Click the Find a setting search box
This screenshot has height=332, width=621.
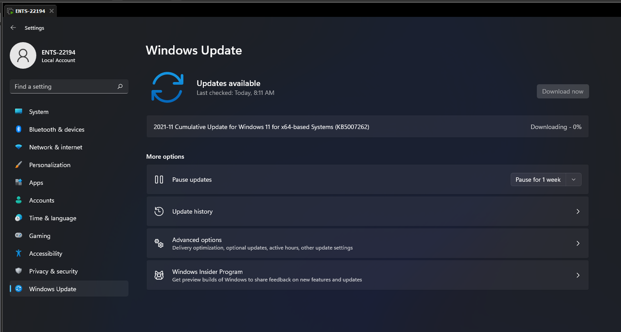tap(69, 86)
